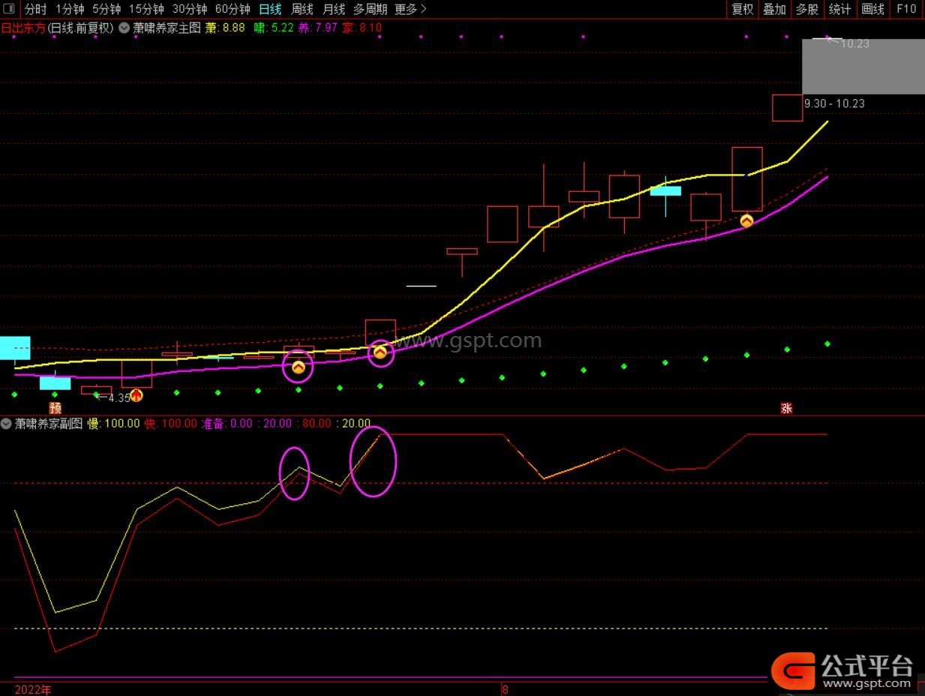Select the 60分钟 period tab
This screenshot has height=696, width=925.
point(233,9)
